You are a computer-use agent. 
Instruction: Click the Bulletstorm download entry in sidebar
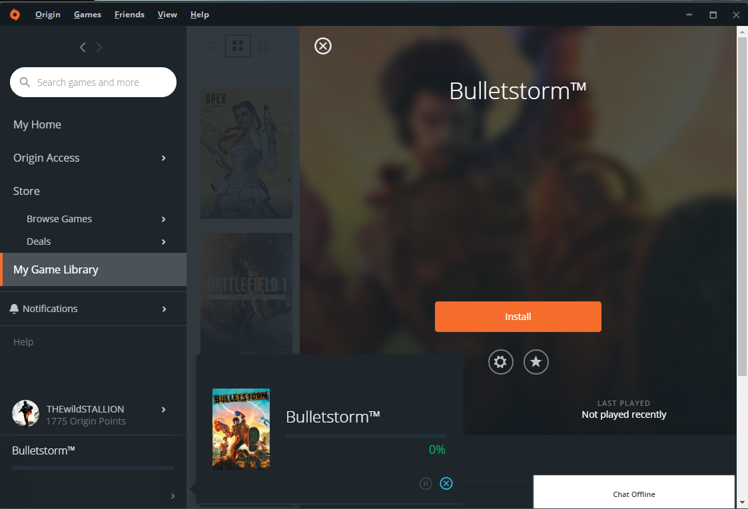click(x=43, y=450)
